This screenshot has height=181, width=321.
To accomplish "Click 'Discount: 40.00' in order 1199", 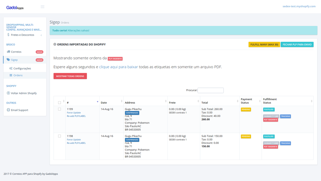I will pos(211,116).
